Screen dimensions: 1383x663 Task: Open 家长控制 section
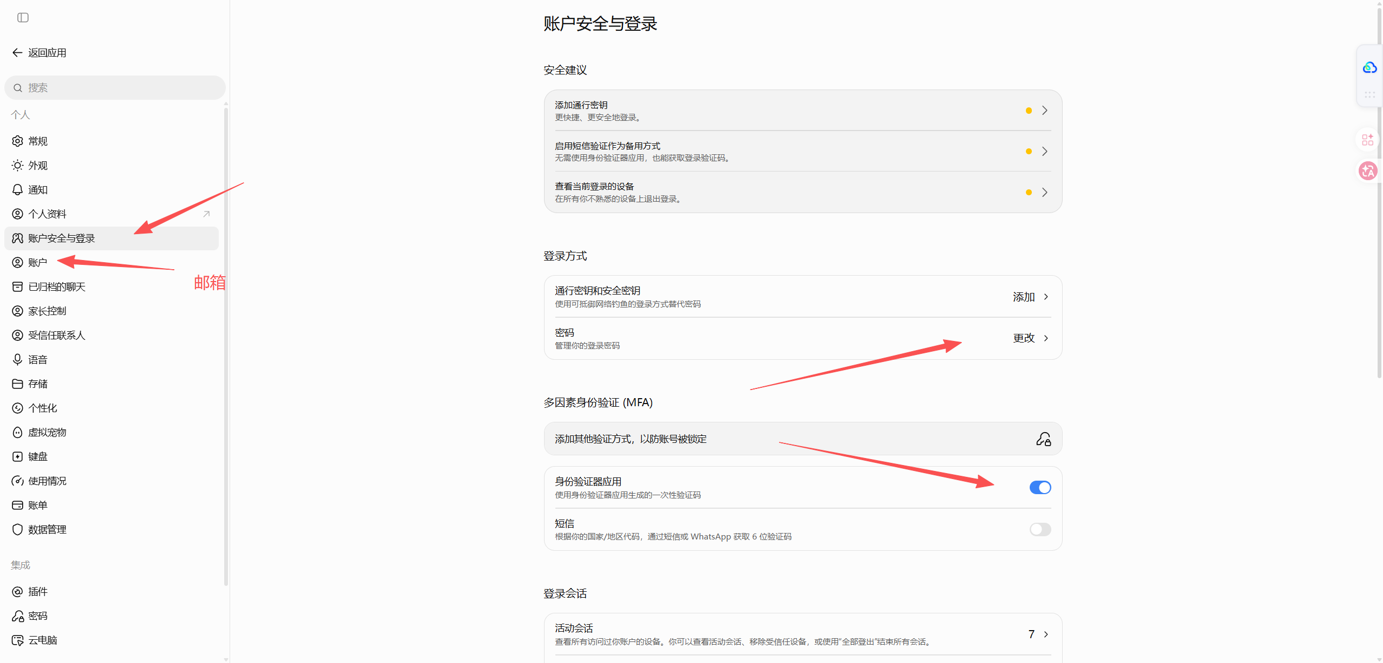tap(112, 311)
